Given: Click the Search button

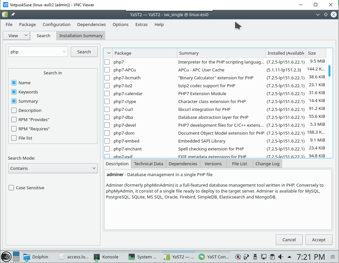Looking at the screenshot, I should (84, 52).
